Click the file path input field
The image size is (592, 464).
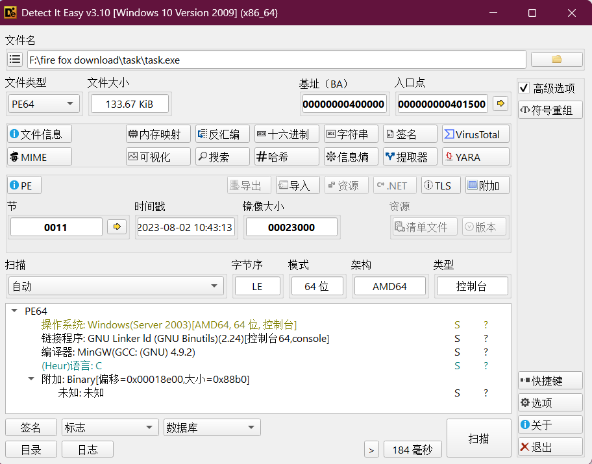coord(277,60)
